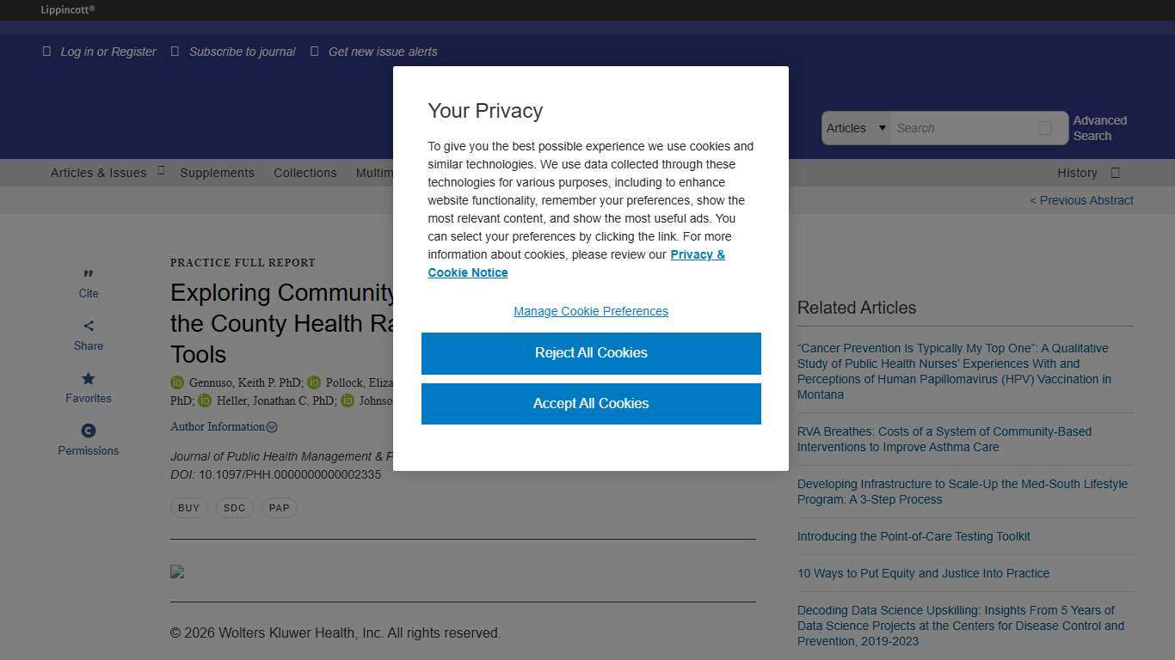Open Manage Cookie Preferences link

(591, 311)
